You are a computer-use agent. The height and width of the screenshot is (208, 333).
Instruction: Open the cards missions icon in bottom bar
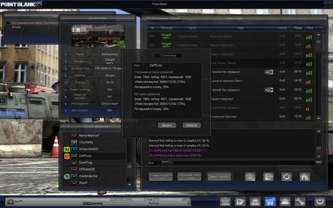240,201
